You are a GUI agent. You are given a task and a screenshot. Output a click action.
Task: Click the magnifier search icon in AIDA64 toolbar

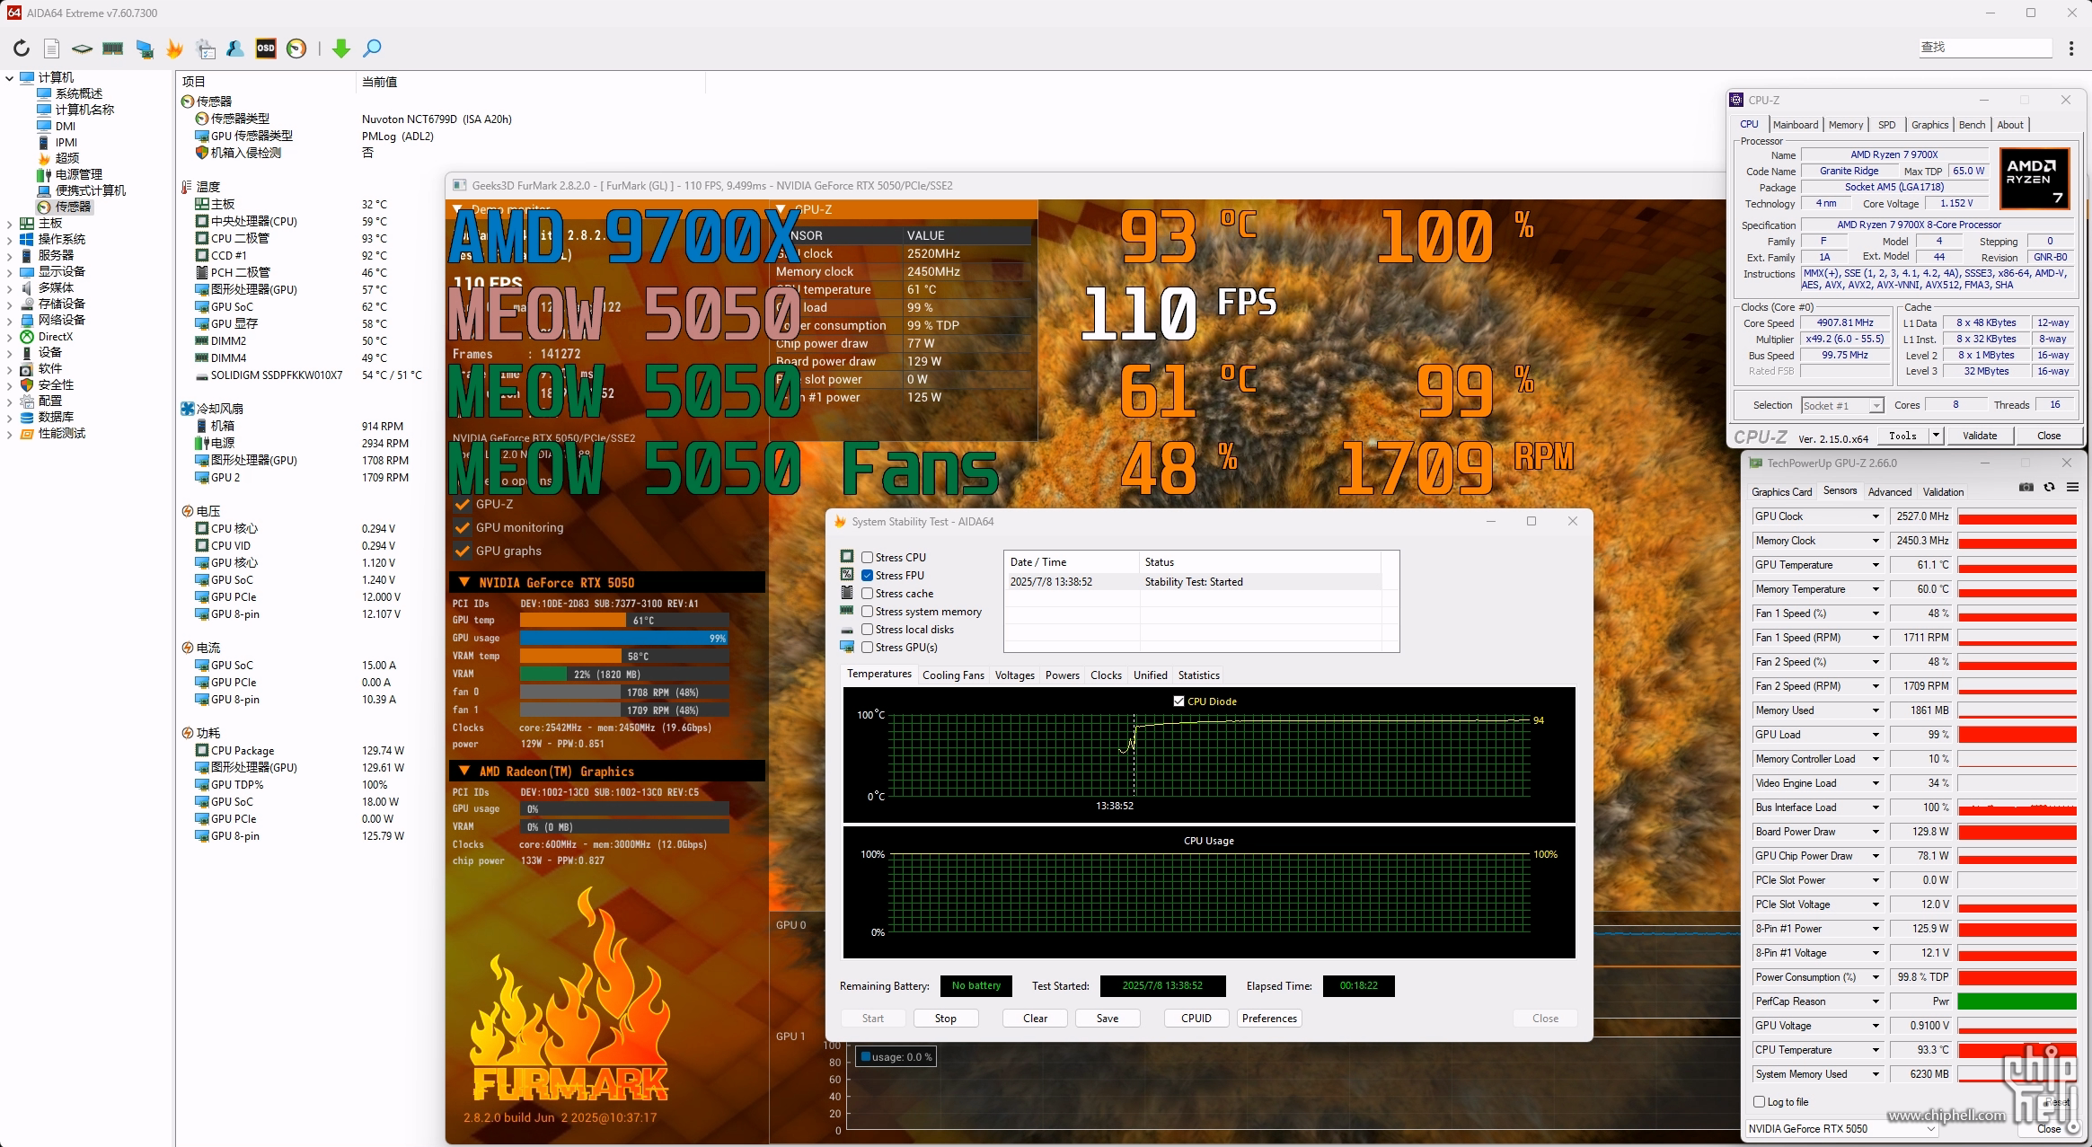tap(372, 49)
